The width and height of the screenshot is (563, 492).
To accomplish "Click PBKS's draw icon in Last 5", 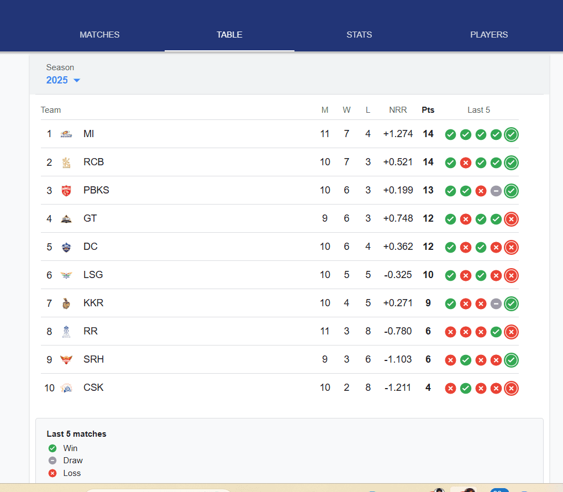I will [x=496, y=191].
